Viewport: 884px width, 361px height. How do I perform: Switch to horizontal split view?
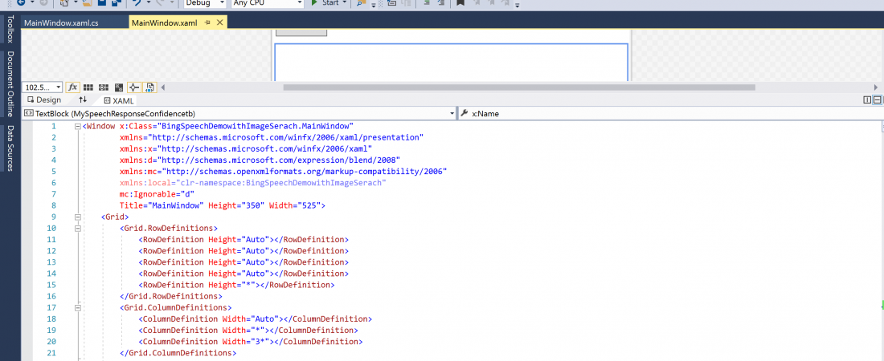[877, 100]
